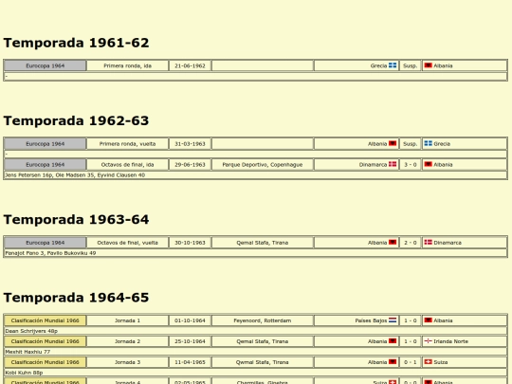This screenshot has height=384, width=512.
Task: Click the Eurocopa 1964 cell dated 31-03-1963
Action: 46,144
